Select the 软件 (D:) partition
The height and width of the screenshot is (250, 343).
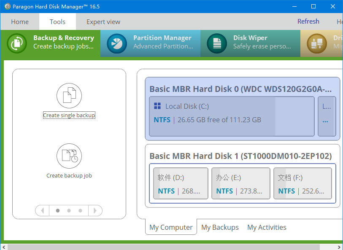coord(181,183)
